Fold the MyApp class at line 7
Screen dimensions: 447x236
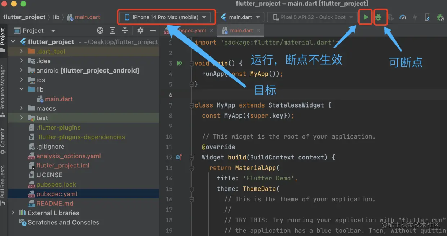point(192,105)
